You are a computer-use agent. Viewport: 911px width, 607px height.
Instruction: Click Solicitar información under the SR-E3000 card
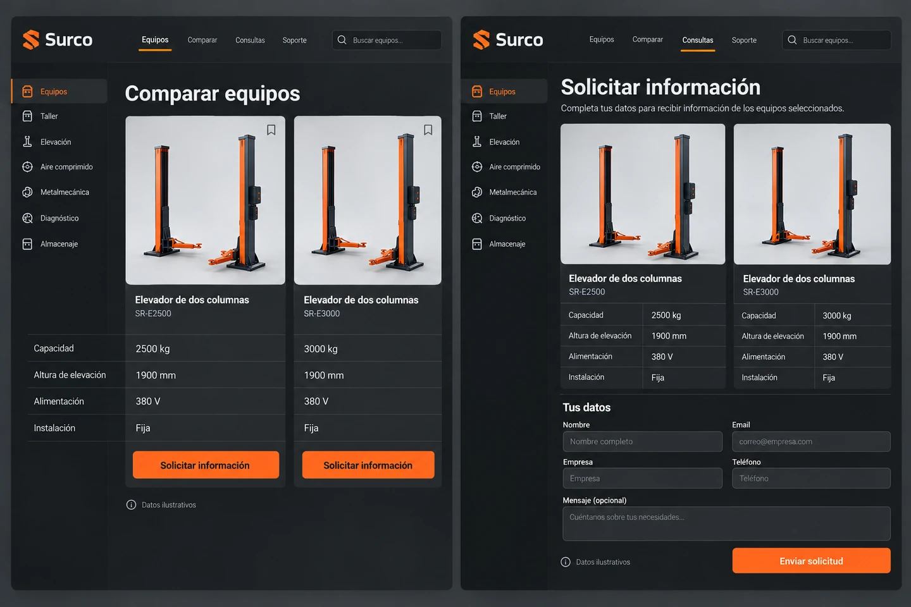coord(368,465)
